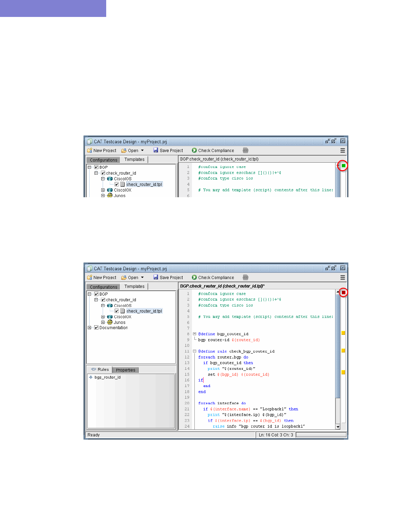Collapse check_router_id node in lower window
This screenshot has height=525, width=393.
pos(96,300)
